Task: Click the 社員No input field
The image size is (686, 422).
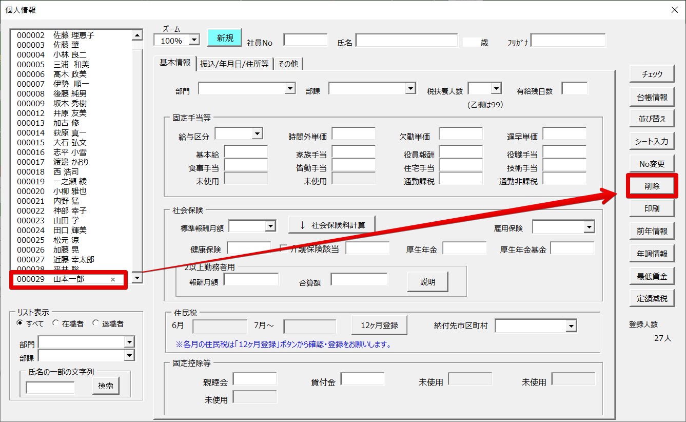Action: point(305,40)
